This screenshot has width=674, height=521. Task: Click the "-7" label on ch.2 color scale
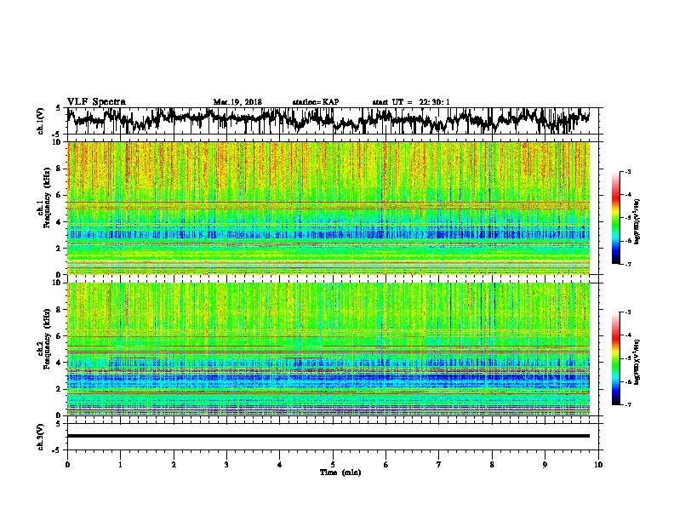(627, 404)
